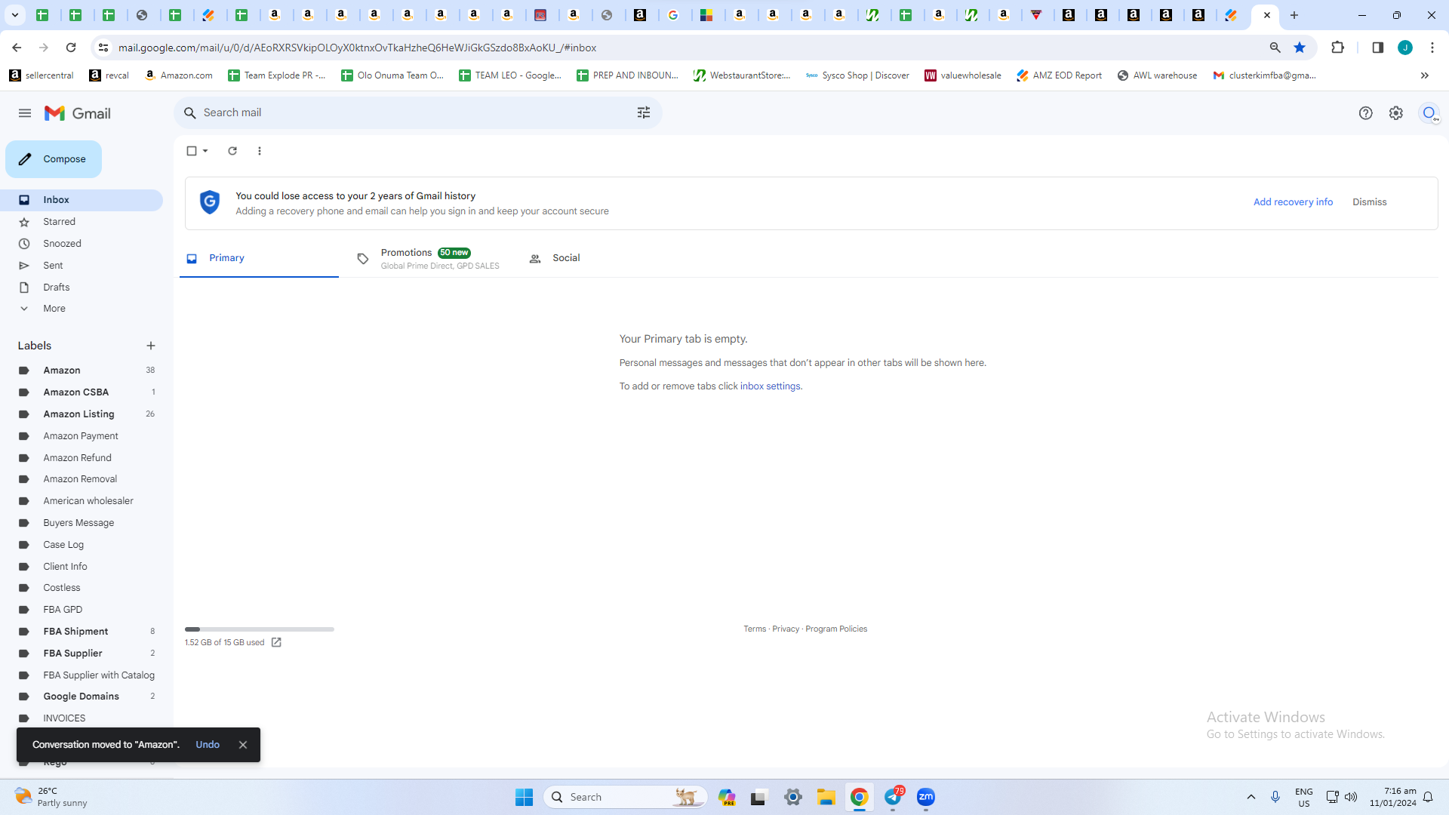Screen dimensions: 1449x815
Task: Open the Terms link
Action: pyautogui.click(x=755, y=629)
